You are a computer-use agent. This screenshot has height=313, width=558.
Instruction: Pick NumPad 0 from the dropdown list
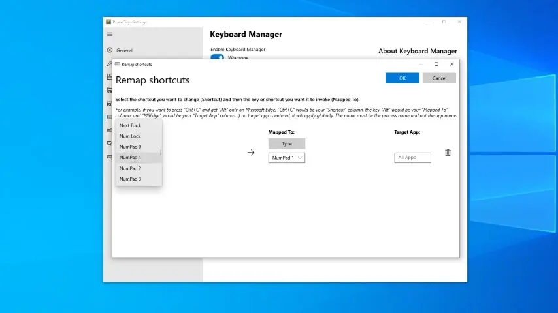(x=130, y=147)
